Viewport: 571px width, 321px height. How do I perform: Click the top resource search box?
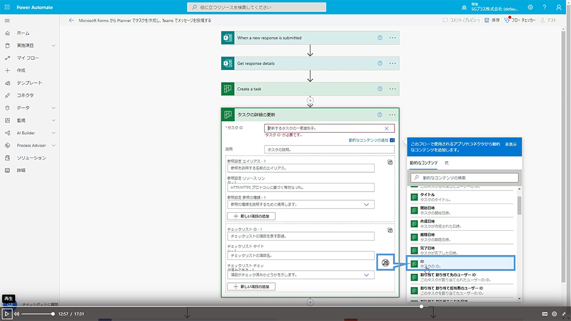pos(256,7)
